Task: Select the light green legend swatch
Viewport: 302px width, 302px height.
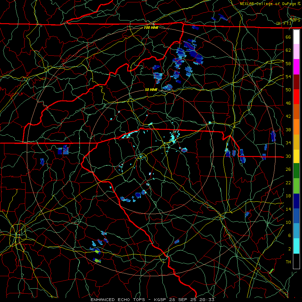Action: pos(296,186)
